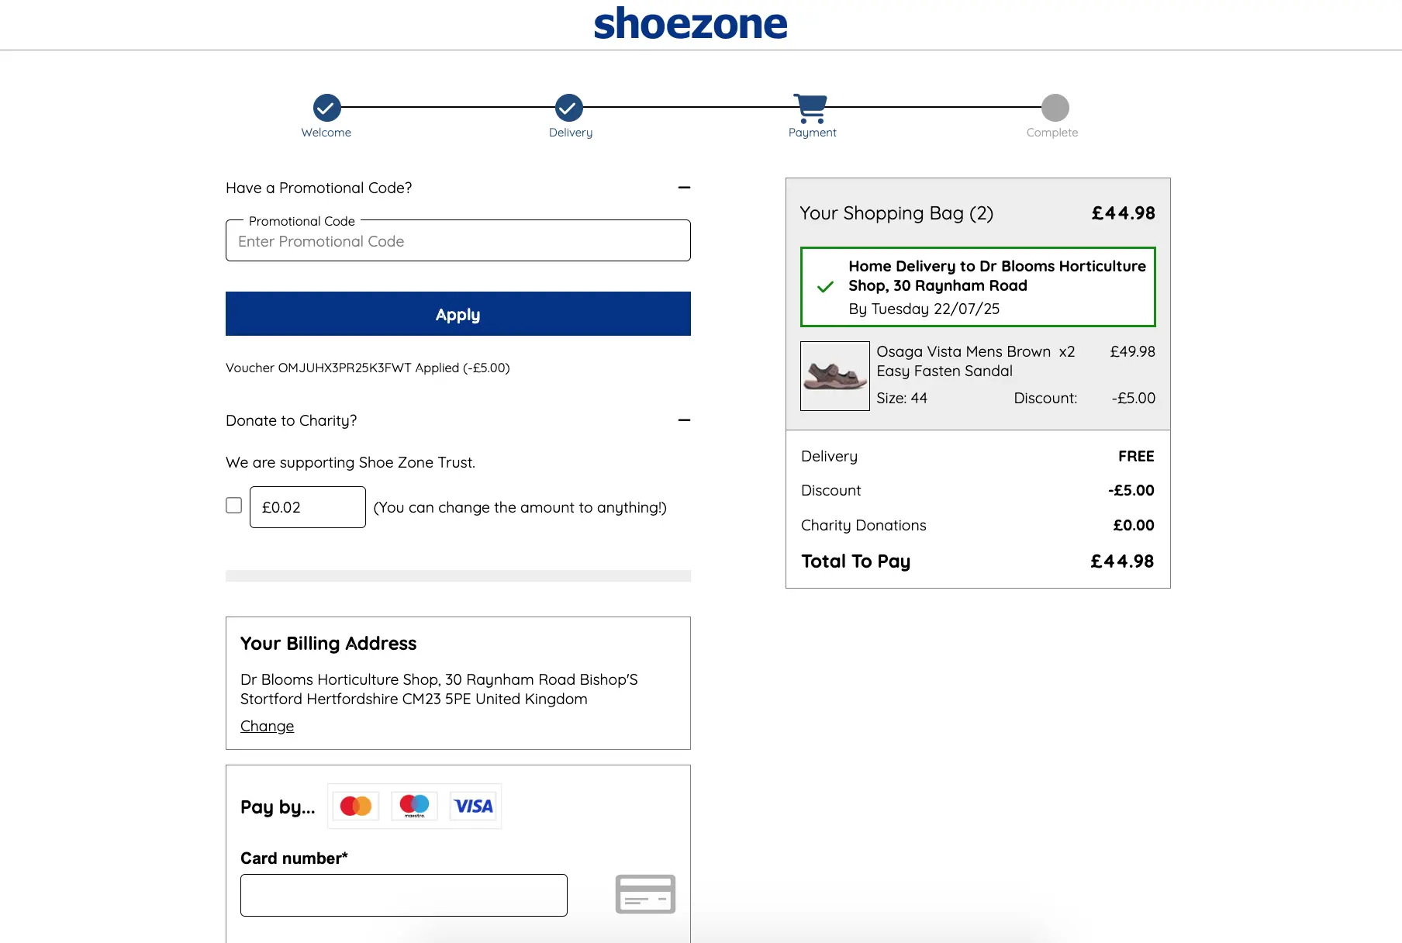Click the Change billing address link

coord(267,726)
